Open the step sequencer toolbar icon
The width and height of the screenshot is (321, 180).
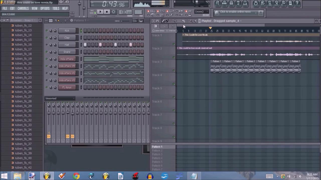point(224,3)
